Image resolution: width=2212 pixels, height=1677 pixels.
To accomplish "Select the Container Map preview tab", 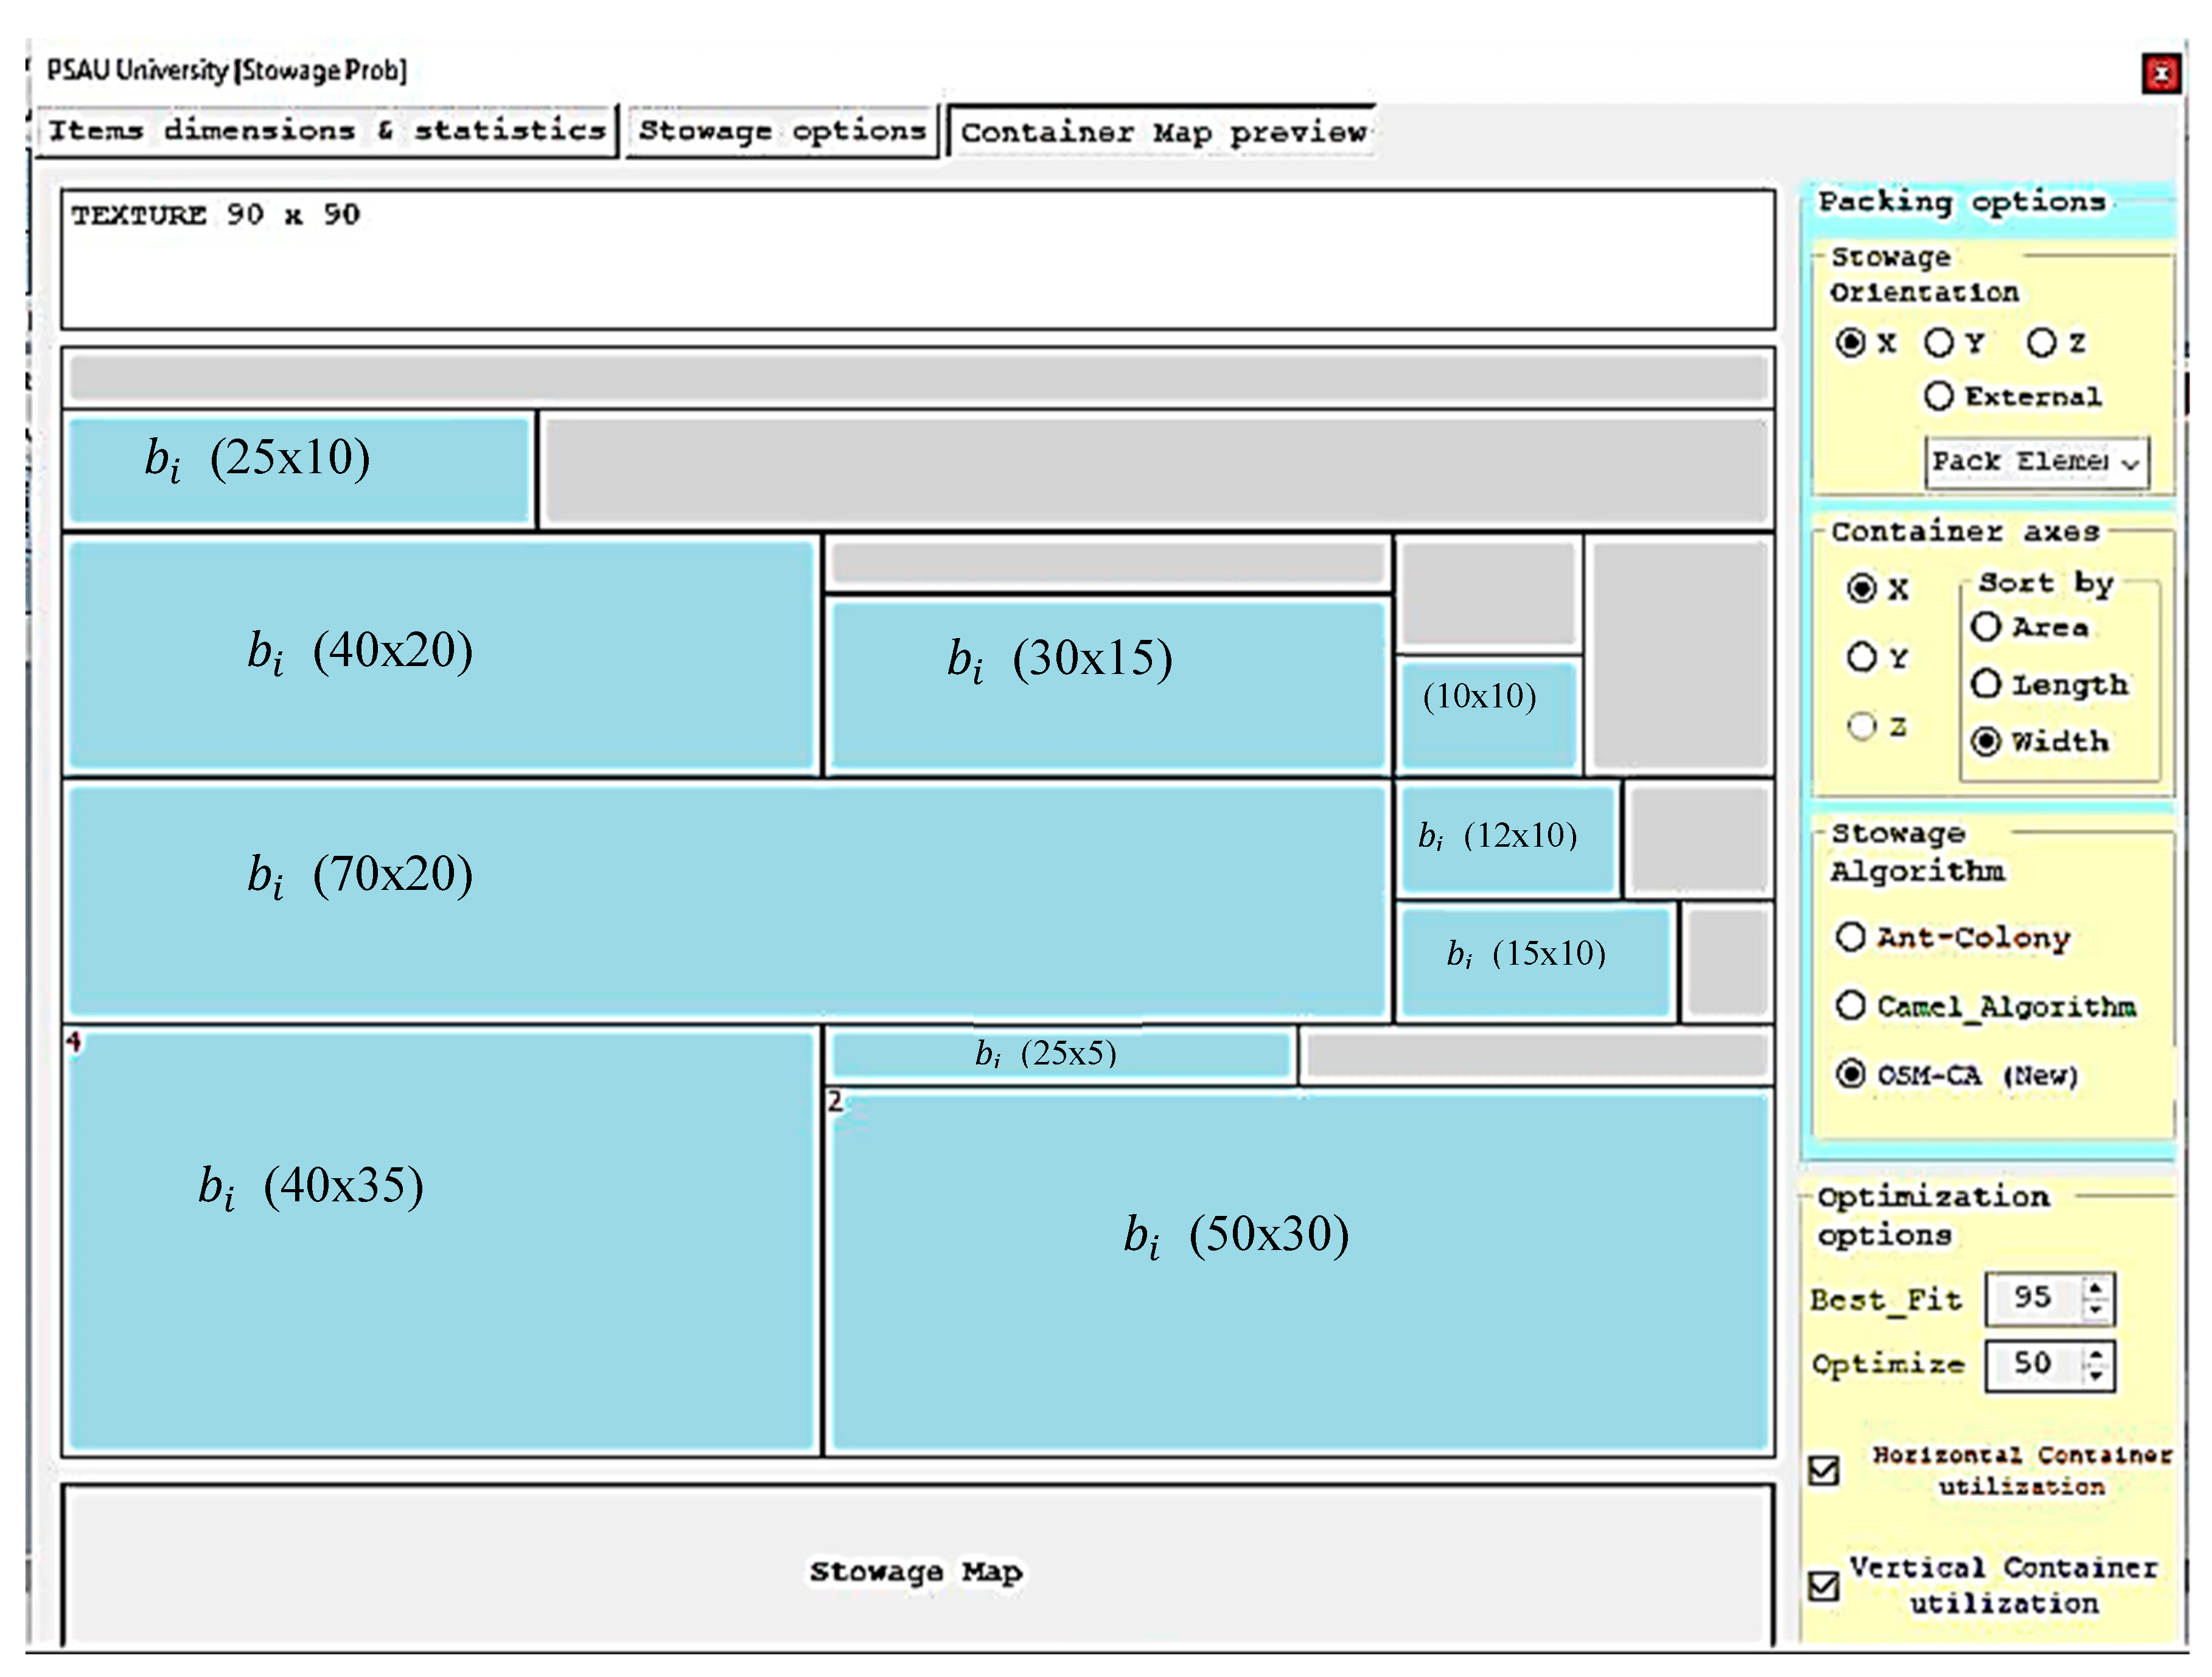I will 1163,133.
